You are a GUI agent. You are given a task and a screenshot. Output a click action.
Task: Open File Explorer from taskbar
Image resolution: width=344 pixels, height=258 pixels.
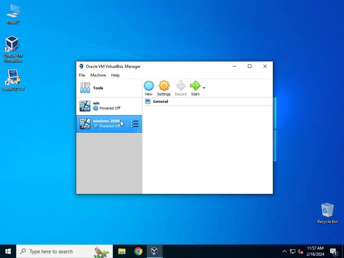point(122,251)
